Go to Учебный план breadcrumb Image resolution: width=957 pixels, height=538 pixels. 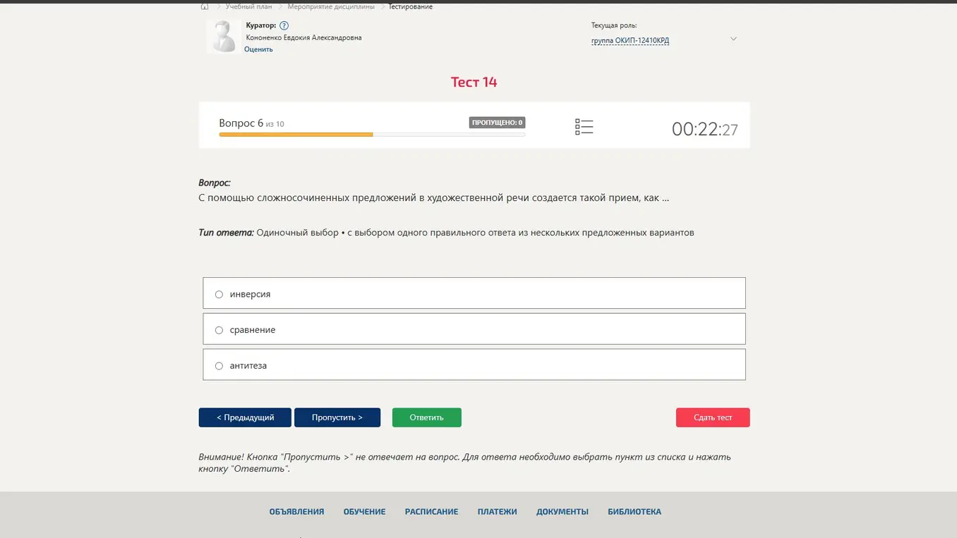pyautogui.click(x=248, y=6)
